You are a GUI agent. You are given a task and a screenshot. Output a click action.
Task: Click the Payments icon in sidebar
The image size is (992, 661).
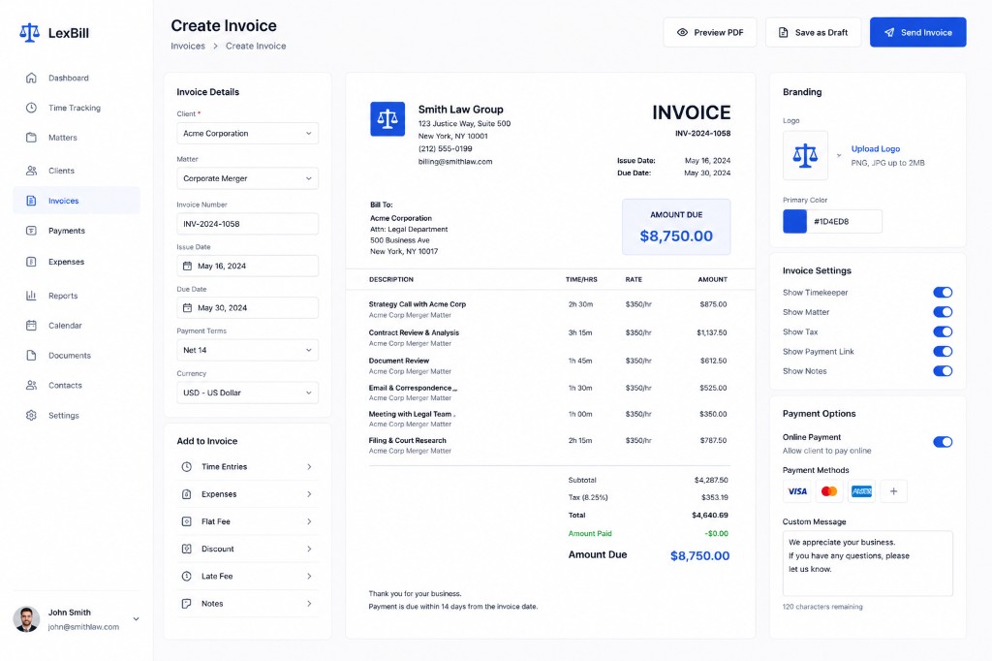click(x=31, y=231)
